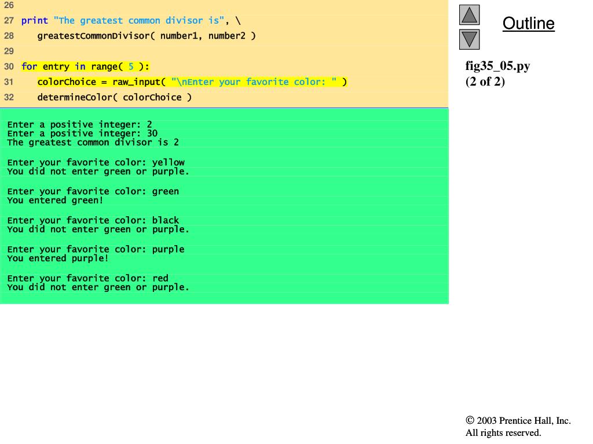Click code line 27 print statement

pos(131,20)
